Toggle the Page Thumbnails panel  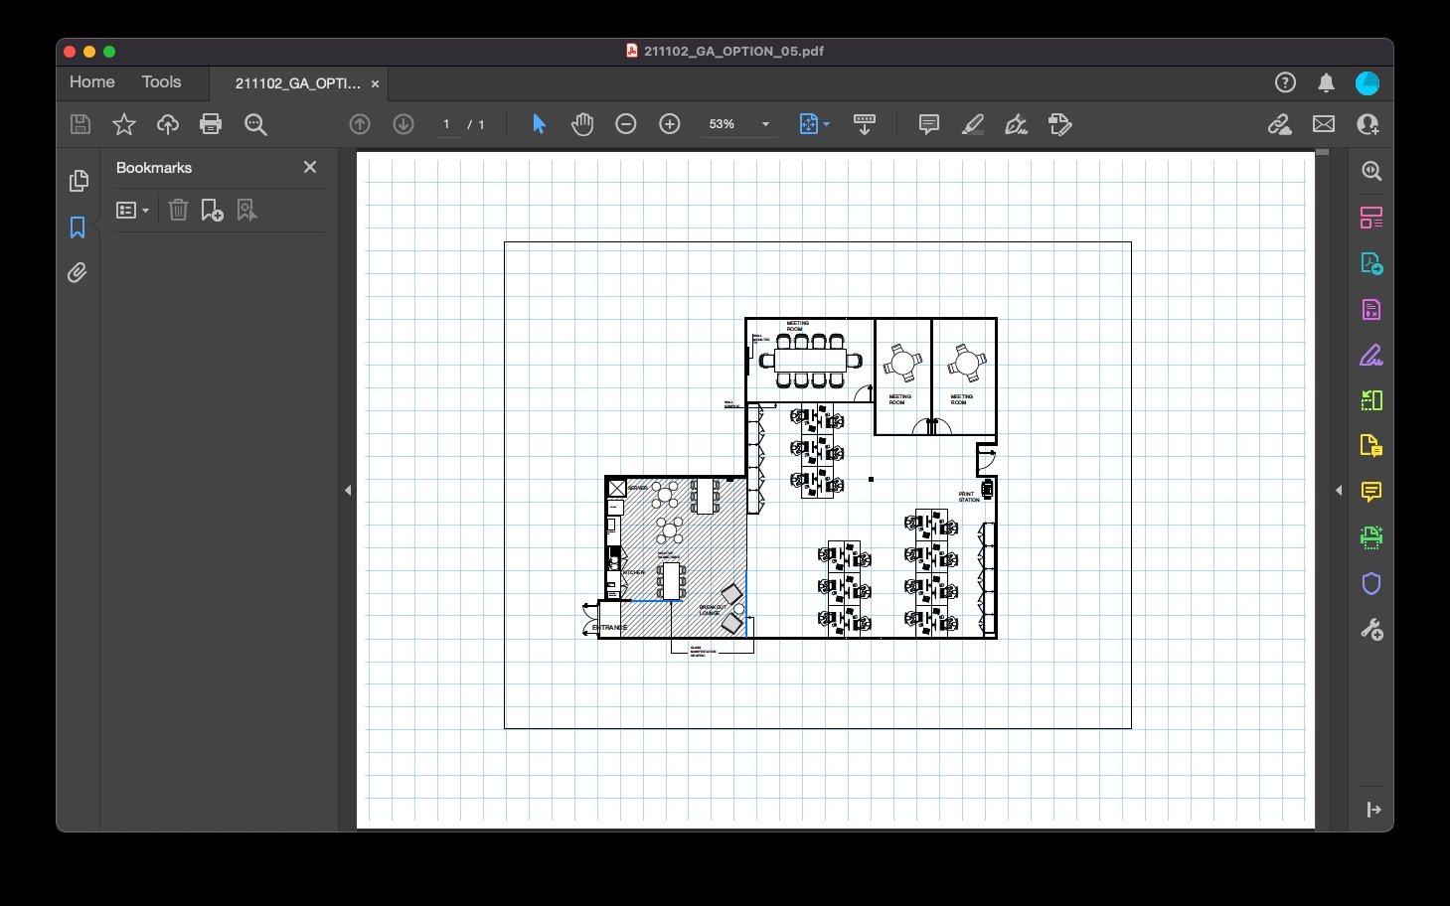[78, 181]
